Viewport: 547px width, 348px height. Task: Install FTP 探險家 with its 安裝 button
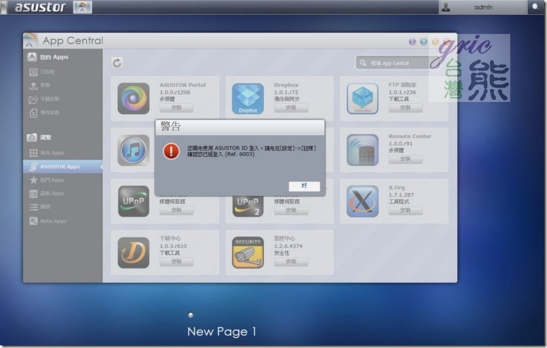click(x=405, y=107)
